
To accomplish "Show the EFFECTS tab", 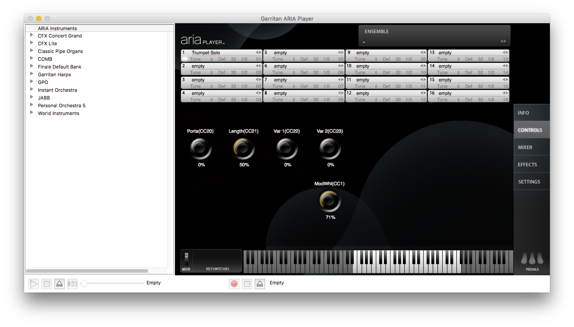I will pos(532,164).
